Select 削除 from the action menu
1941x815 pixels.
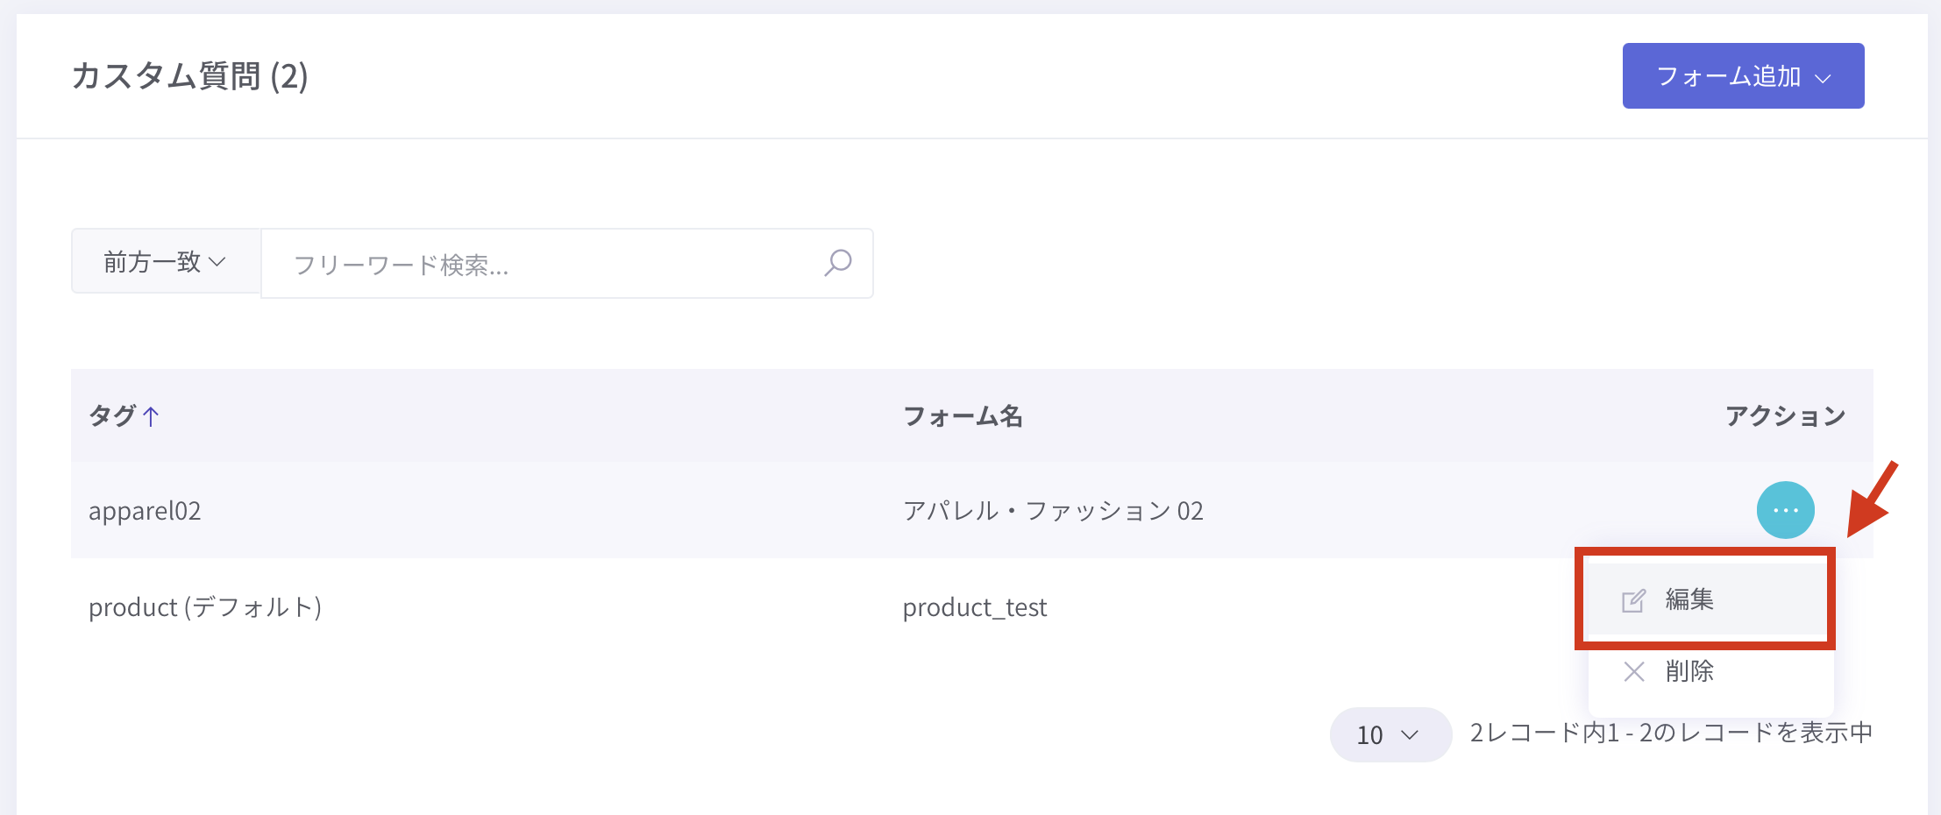coord(1689,672)
